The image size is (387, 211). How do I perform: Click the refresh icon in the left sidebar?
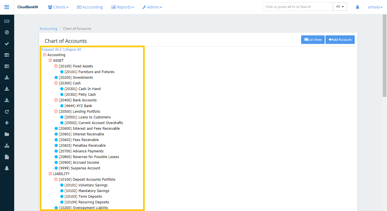pyautogui.click(x=7, y=111)
